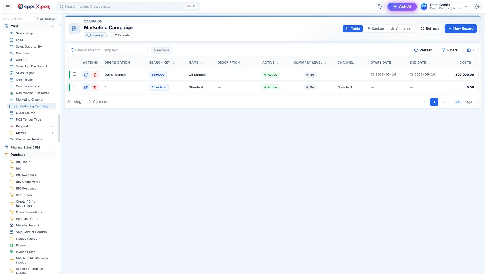Click the appsXpert logo
This screenshot has height=274, width=485.
click(34, 7)
